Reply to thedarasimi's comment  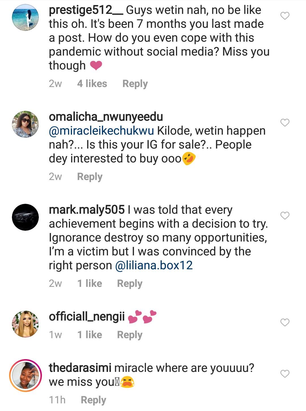(93, 400)
